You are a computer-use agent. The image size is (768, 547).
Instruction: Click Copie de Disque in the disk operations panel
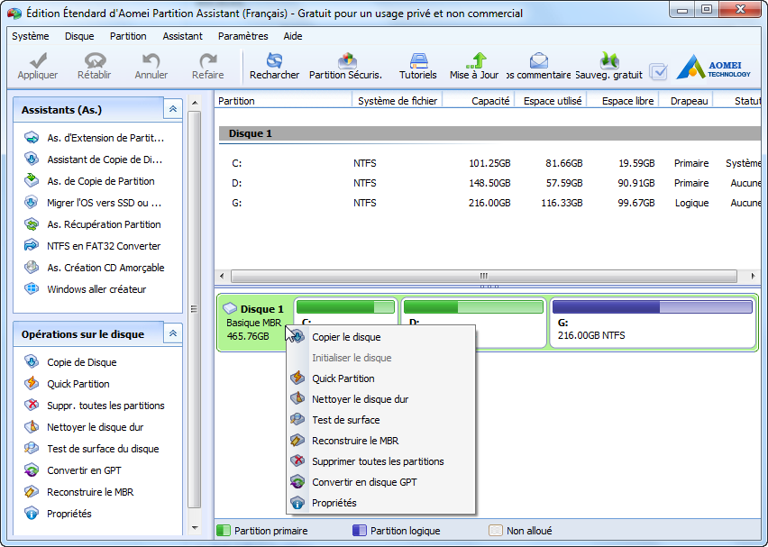[70, 362]
